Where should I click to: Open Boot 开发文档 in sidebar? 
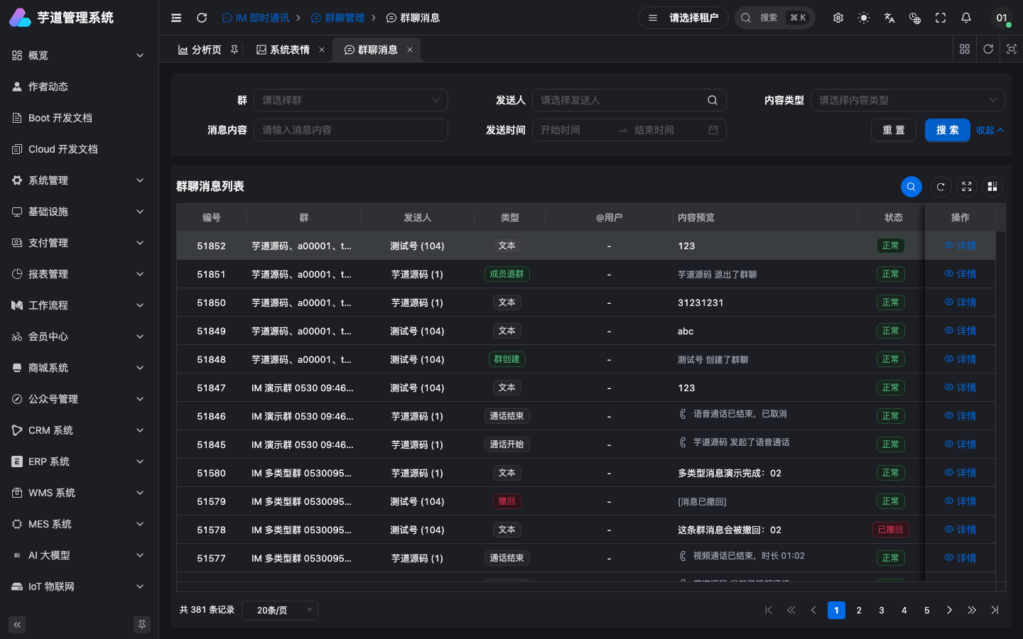coord(79,118)
